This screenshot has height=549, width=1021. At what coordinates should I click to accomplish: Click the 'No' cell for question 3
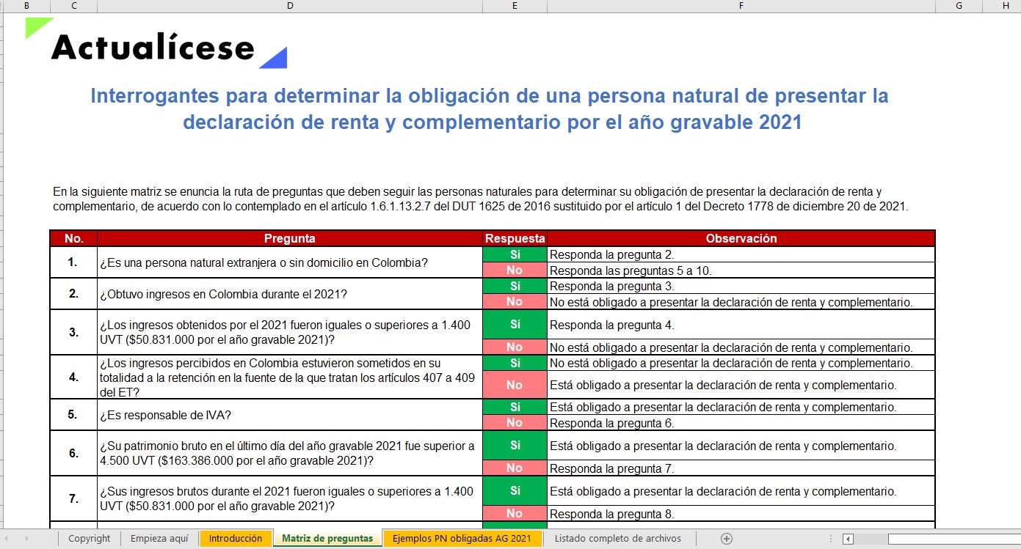point(515,347)
